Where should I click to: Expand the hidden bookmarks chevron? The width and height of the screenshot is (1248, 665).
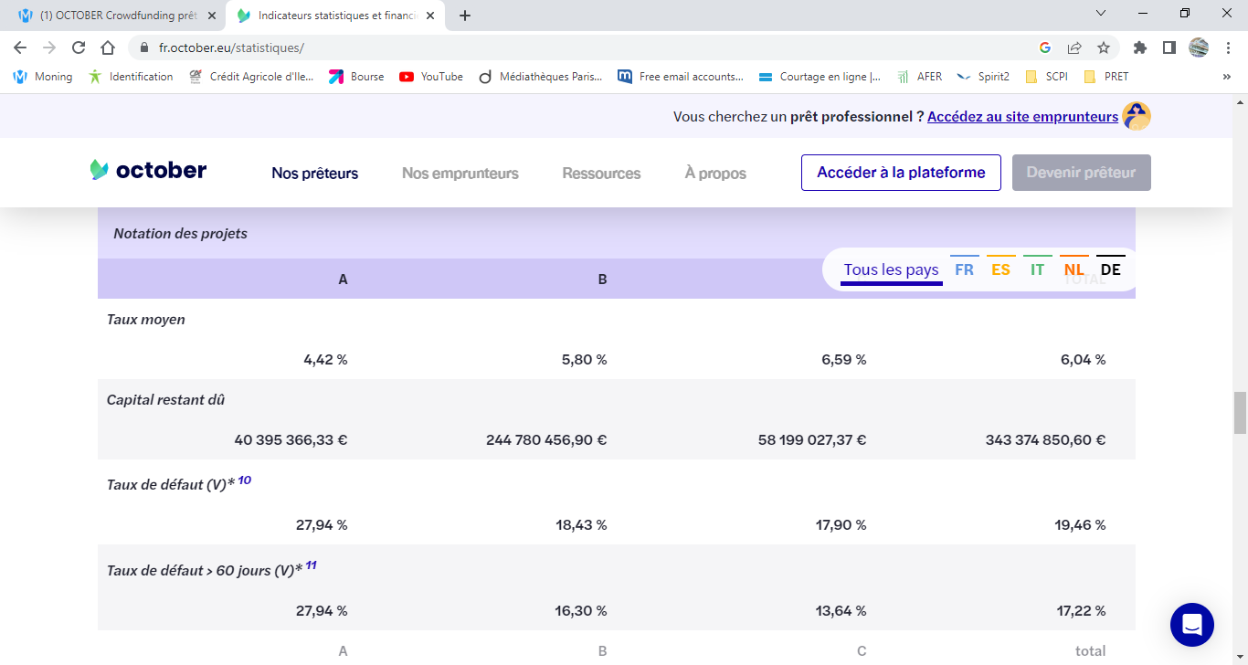[x=1226, y=77]
